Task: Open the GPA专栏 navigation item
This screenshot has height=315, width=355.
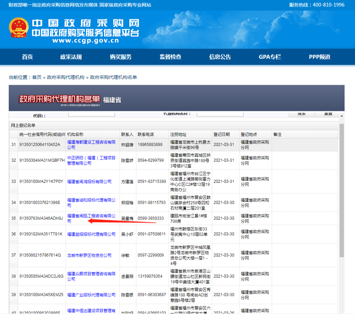Action: (270, 57)
